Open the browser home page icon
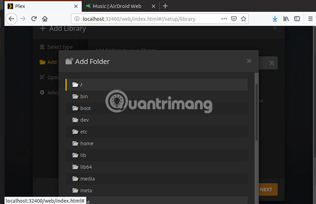The width and height of the screenshot is (316, 204). pos(45,19)
